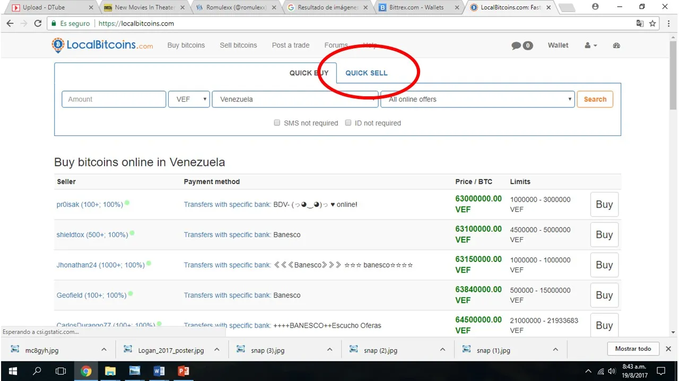Click the browser address bar URL
Viewport: 679px width, 381px height.
pos(136,23)
